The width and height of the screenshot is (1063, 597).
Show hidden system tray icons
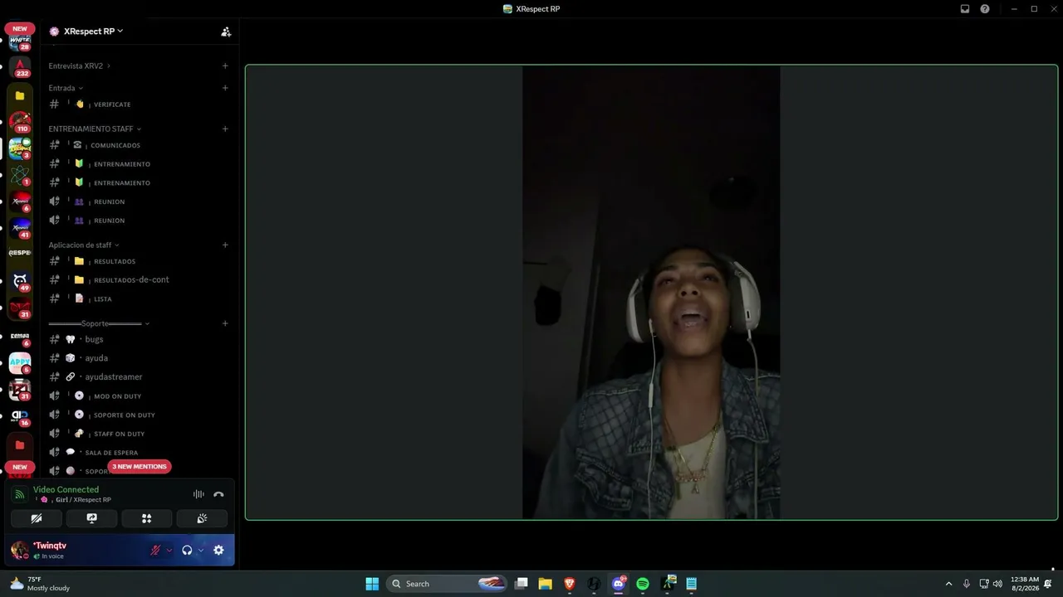click(x=948, y=584)
